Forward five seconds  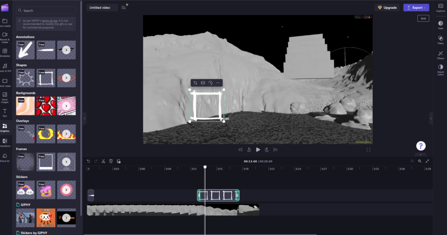point(267,150)
